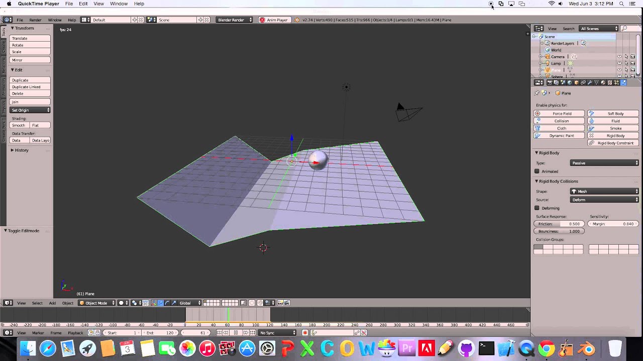Screen dimensions: 643x361
Task: Toggle Lamp visibility eye in outliner
Action: click(x=619, y=63)
